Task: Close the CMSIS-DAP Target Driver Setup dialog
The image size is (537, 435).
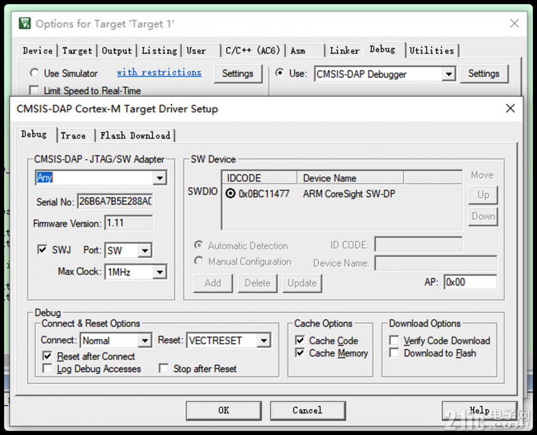Action: pyautogui.click(x=510, y=108)
